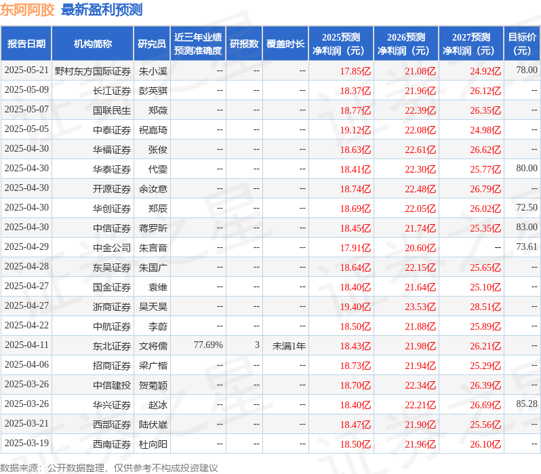Click 西部证券 institution name
Screen dimensions: 541x474
point(111,425)
